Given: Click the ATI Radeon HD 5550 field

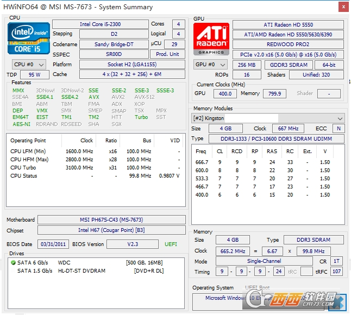Looking at the screenshot, I should [x=288, y=24].
